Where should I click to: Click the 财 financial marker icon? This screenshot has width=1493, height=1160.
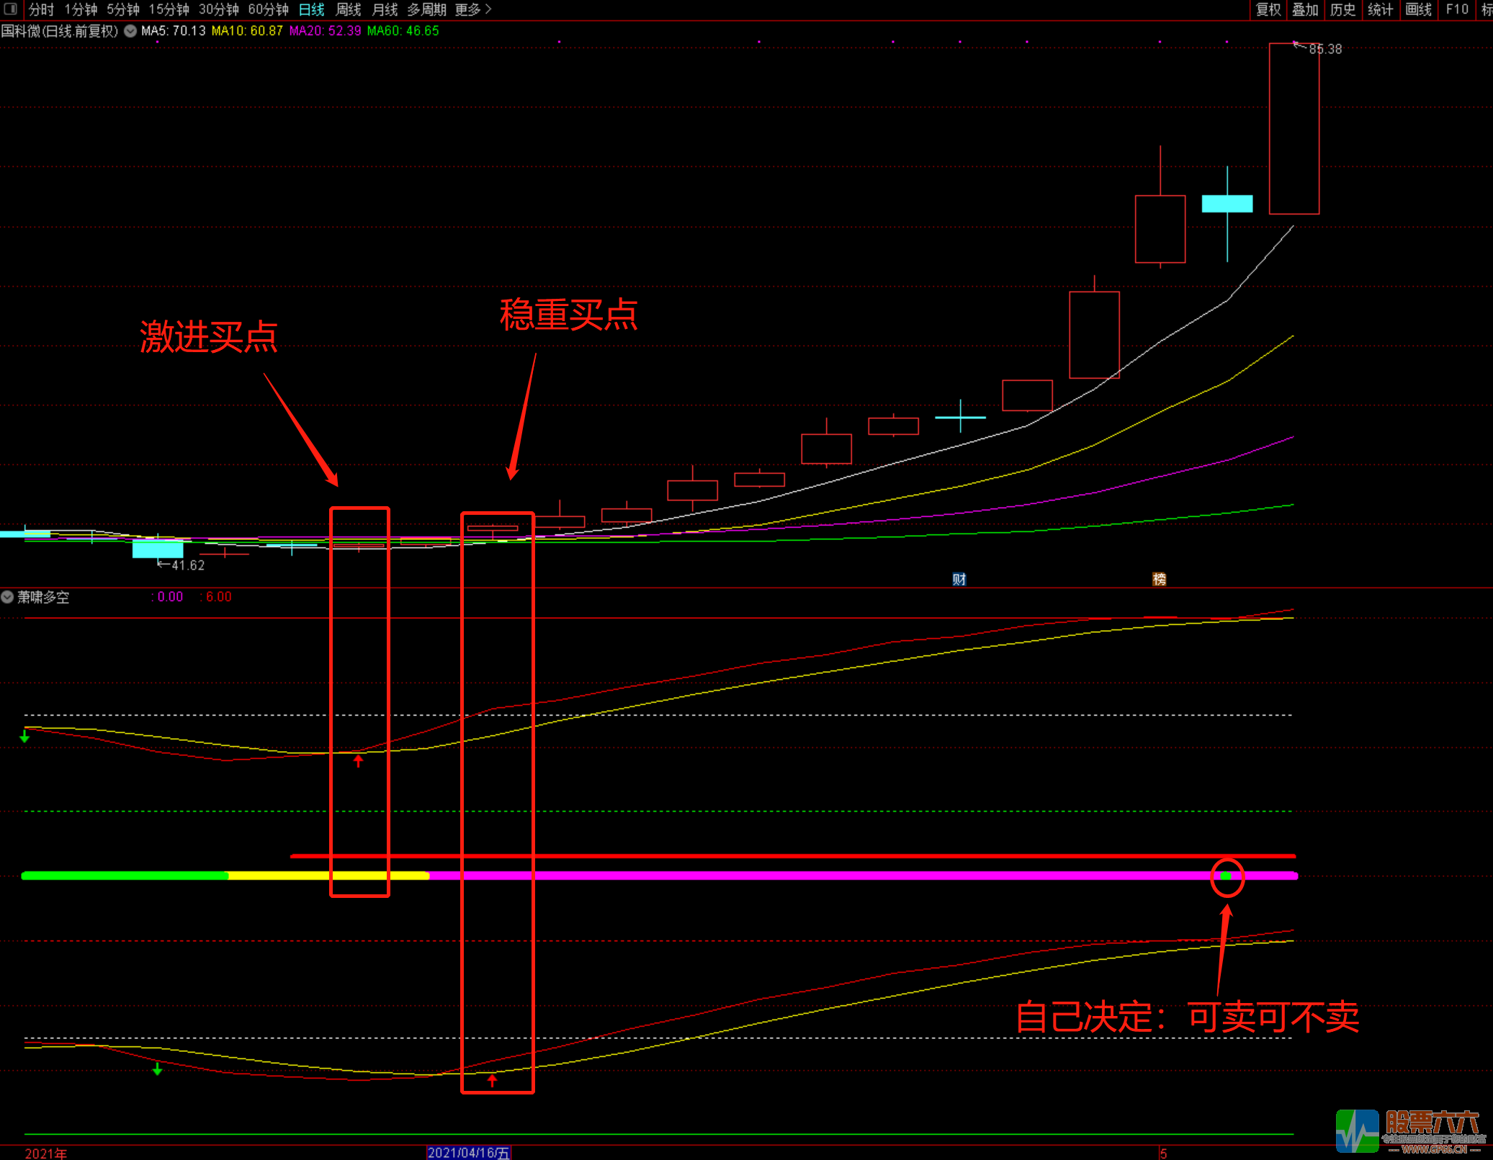[959, 580]
